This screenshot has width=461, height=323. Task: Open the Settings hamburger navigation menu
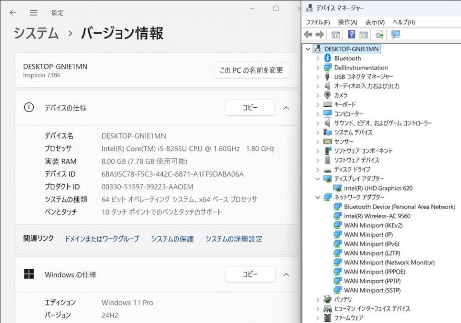click(x=34, y=12)
